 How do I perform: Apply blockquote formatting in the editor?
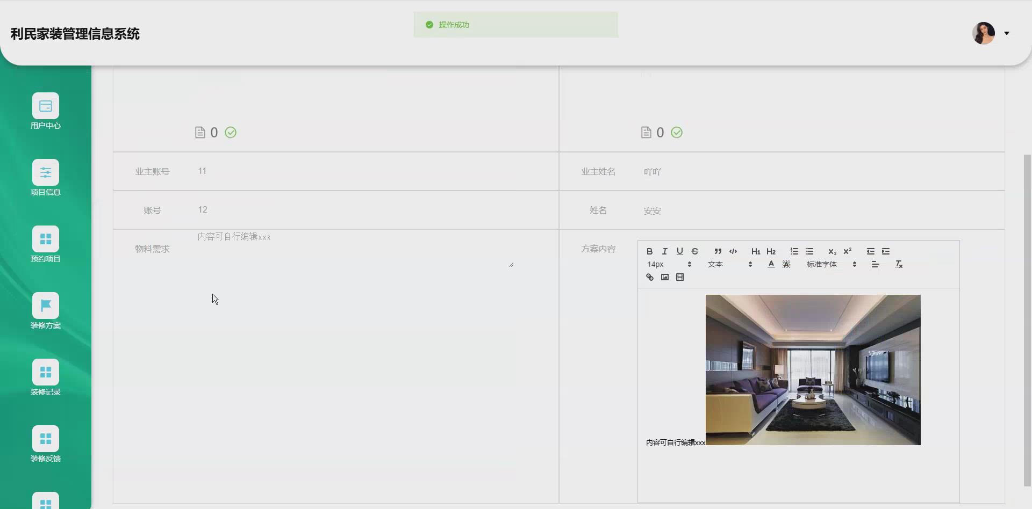718,251
